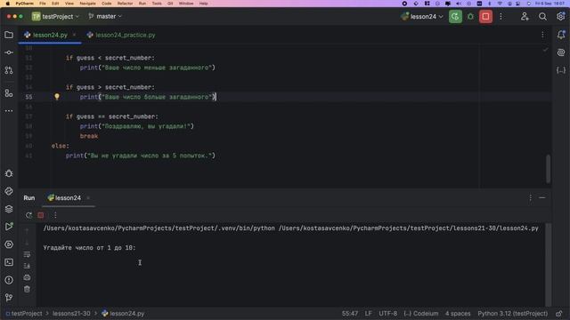This screenshot has width=570, height=320.
Task: Open the Services tool window
Action: coord(9,244)
